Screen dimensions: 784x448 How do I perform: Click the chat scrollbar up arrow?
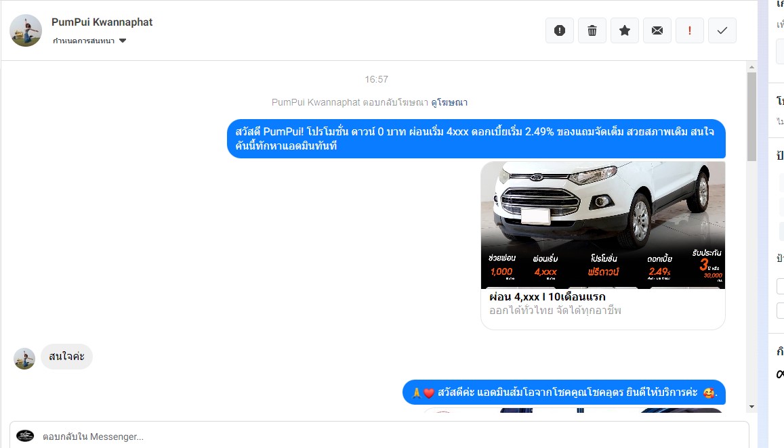coord(751,67)
